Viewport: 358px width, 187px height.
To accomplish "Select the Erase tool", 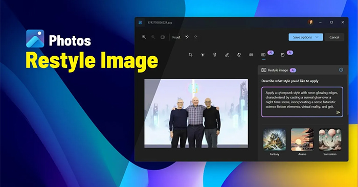I will point(239,55).
